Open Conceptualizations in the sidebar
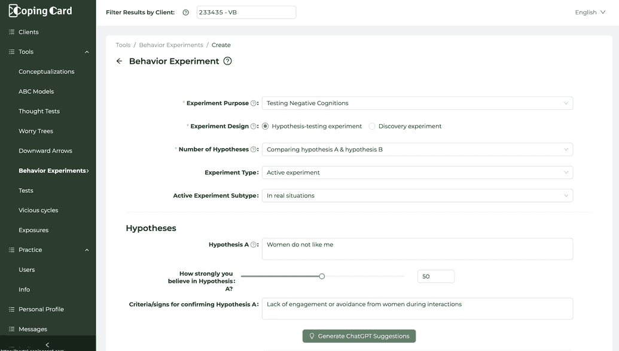619x351 pixels. pyautogui.click(x=46, y=72)
